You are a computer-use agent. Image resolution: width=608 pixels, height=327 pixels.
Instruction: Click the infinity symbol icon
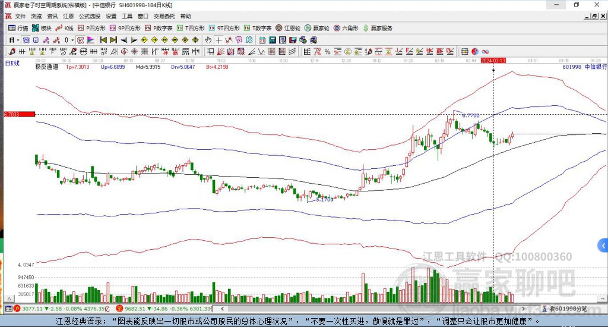point(485,51)
